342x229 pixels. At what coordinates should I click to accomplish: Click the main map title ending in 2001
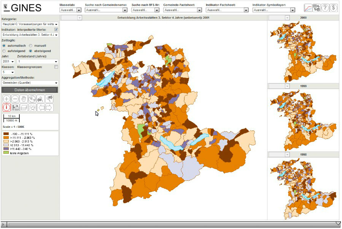coord(163,17)
